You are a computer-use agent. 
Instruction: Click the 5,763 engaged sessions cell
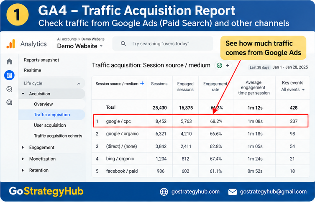pos(186,121)
